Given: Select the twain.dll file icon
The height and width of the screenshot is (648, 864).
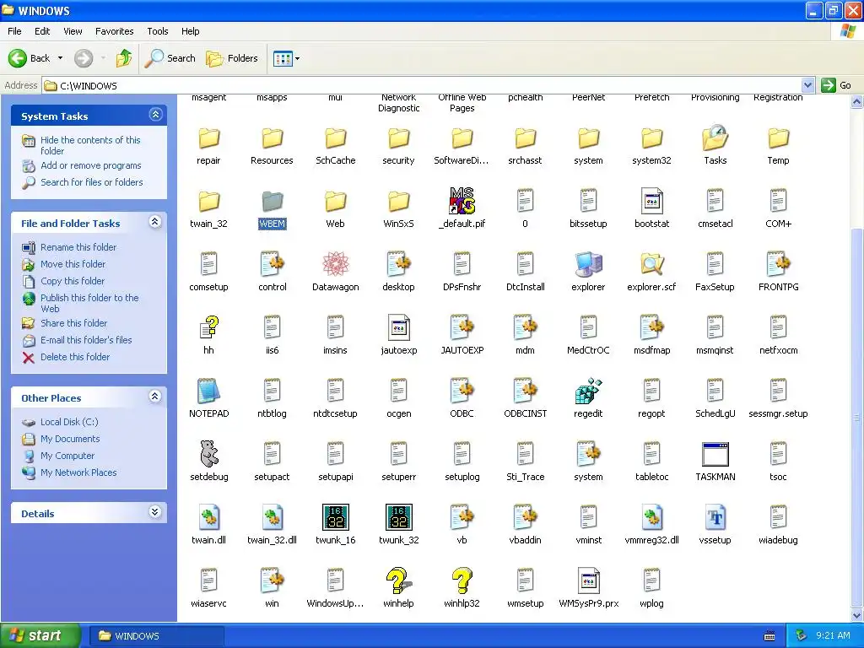Looking at the screenshot, I should (209, 517).
